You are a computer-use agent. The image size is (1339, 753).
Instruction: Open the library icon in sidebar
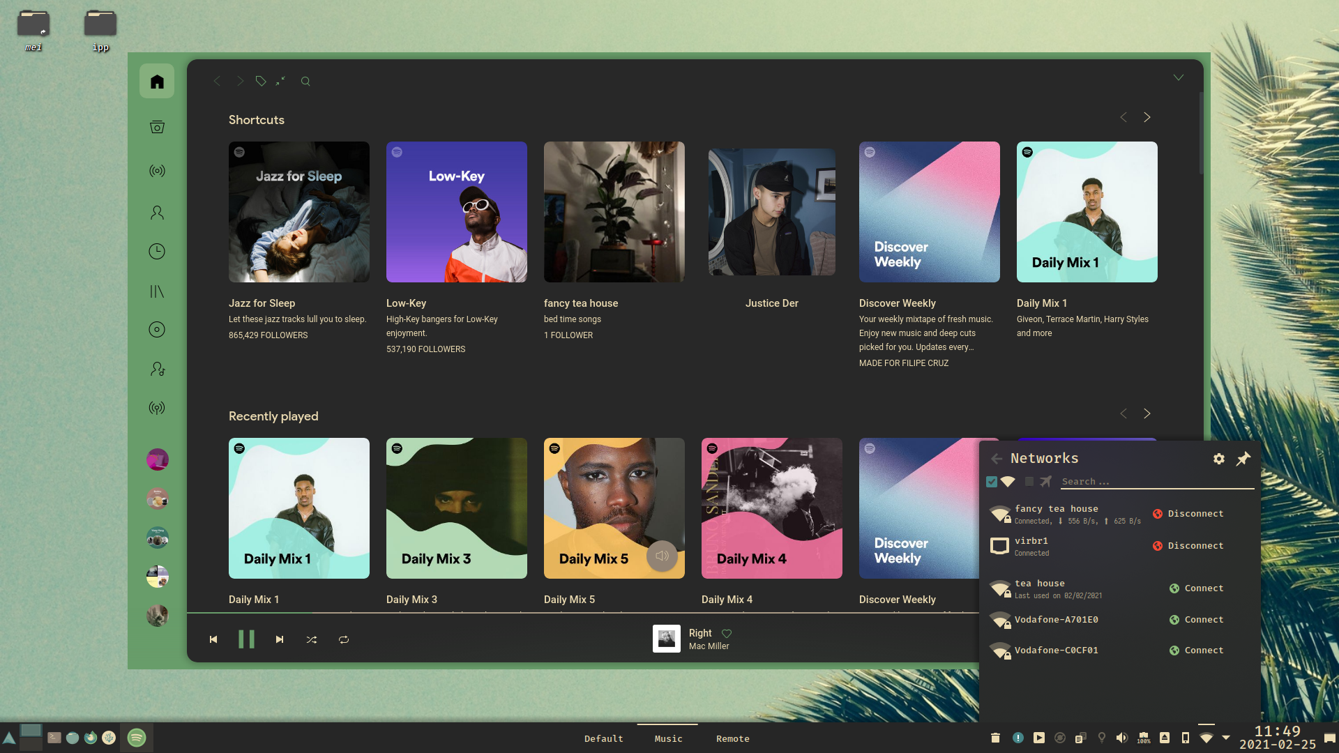[157, 291]
